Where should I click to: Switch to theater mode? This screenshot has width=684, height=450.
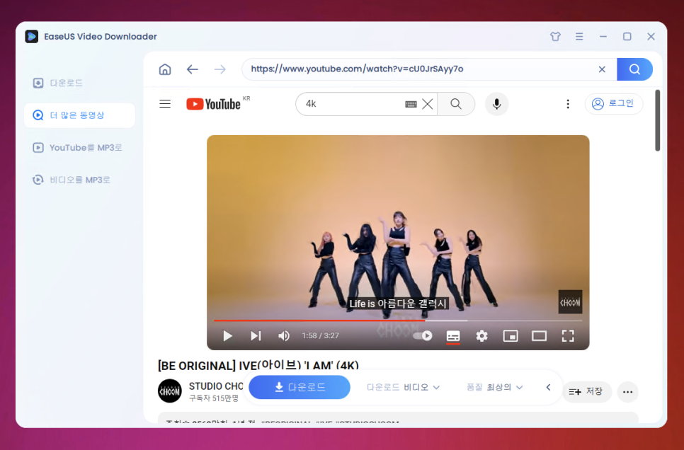[539, 336]
